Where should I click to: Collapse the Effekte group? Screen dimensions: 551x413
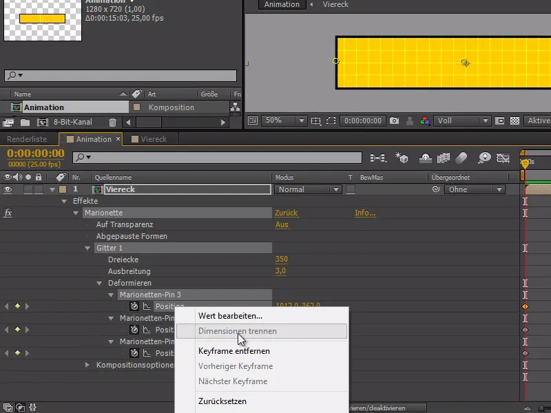[64, 201]
